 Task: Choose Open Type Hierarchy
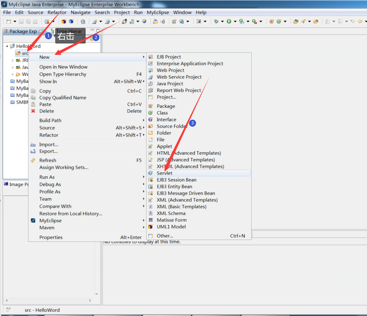[87, 74]
